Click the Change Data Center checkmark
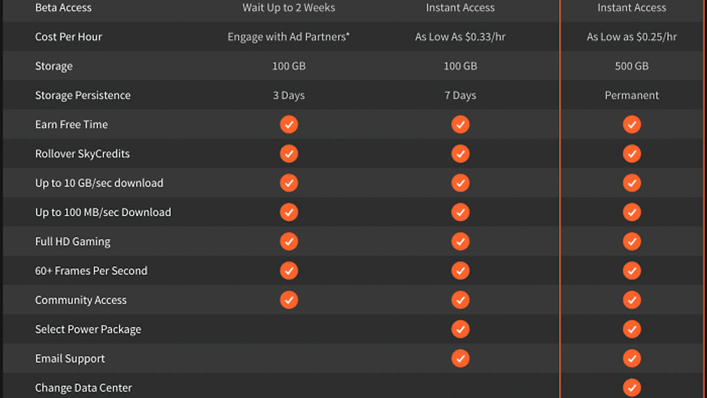The width and height of the screenshot is (707, 398). 632,388
